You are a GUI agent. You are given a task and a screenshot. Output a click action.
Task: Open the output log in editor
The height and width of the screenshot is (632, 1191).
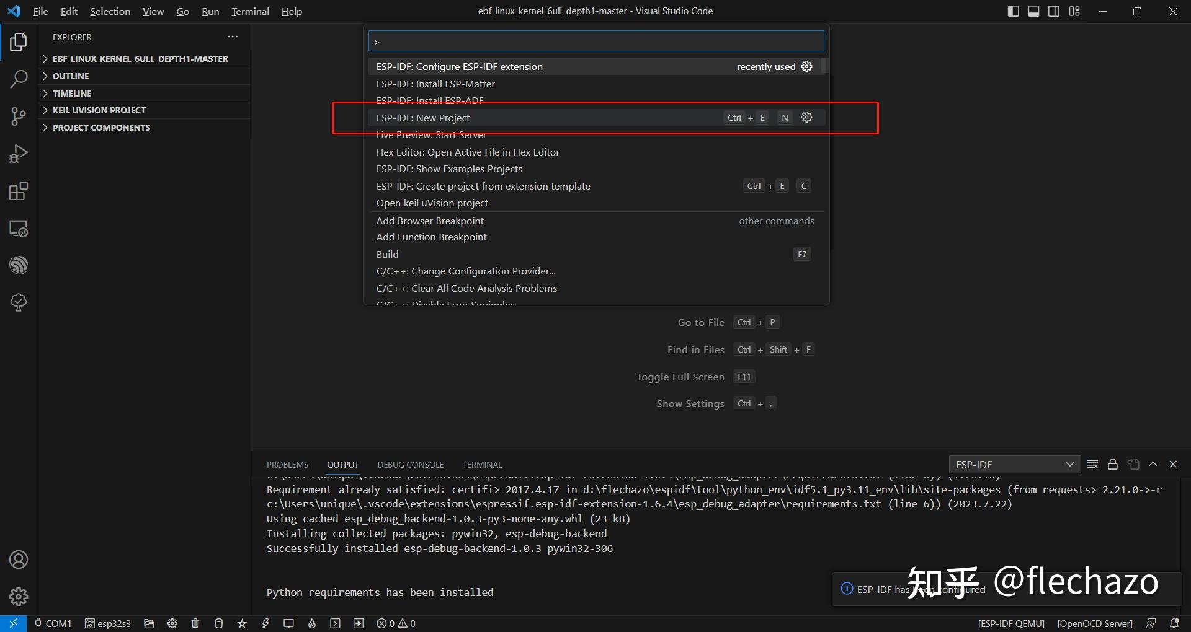pos(1133,464)
